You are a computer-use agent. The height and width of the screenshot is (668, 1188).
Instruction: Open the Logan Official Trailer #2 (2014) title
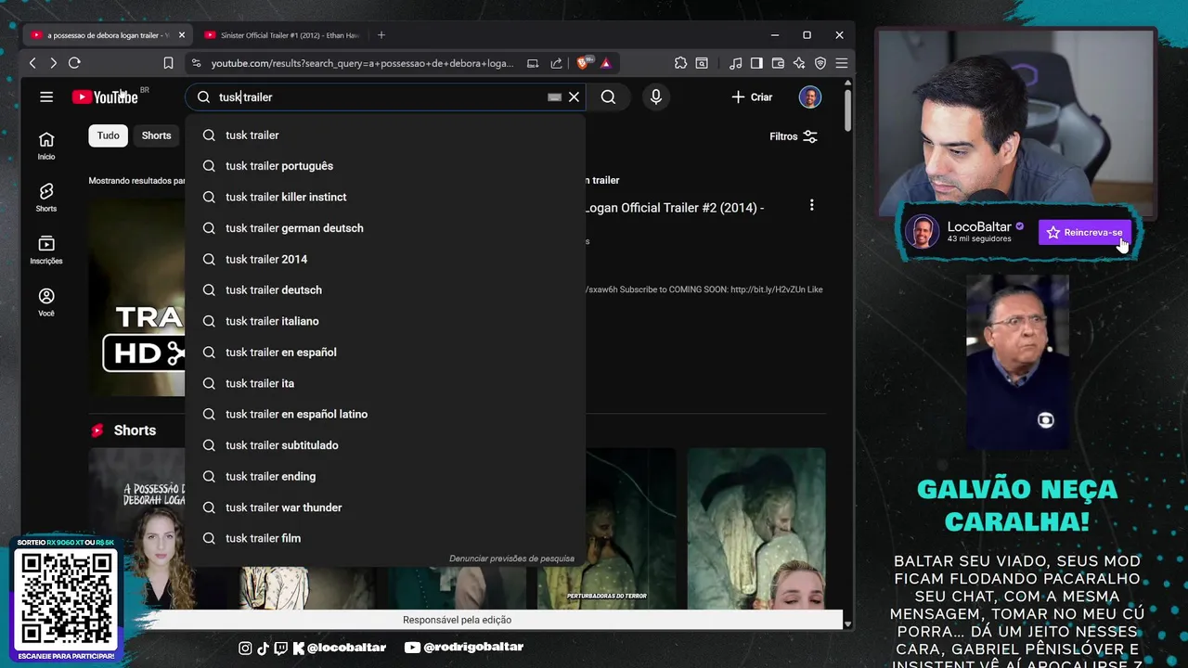click(675, 208)
